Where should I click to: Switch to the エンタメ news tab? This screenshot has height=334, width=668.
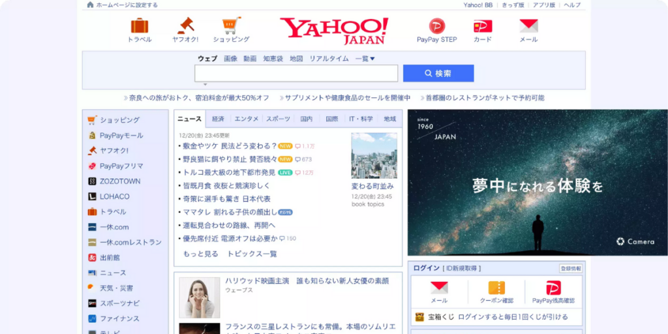[x=246, y=119]
